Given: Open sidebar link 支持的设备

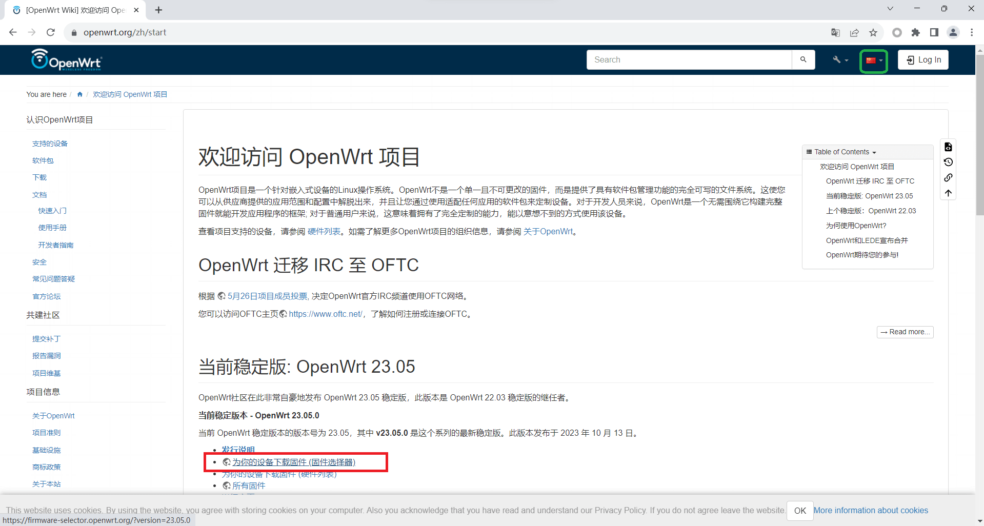Looking at the screenshot, I should (x=50, y=144).
